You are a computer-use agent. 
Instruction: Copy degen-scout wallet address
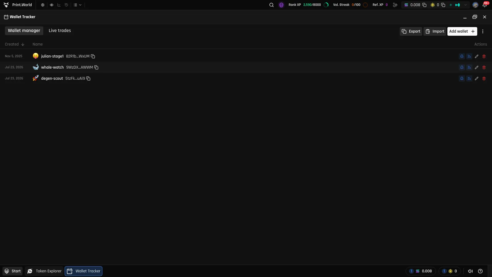(x=88, y=78)
